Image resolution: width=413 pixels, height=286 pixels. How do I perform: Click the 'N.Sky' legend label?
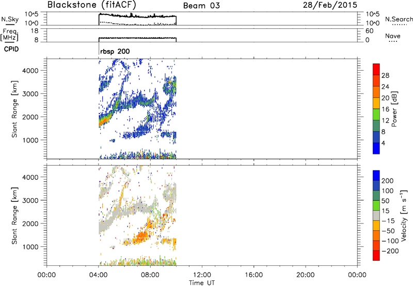coord(10,19)
